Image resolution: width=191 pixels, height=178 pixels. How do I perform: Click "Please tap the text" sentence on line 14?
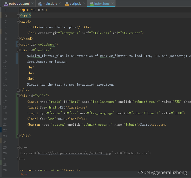[x=70, y=85]
